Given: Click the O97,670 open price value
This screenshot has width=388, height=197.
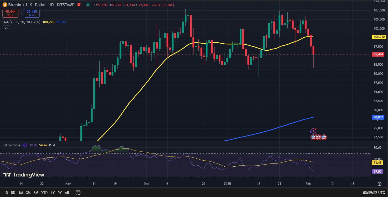Looking at the screenshot, I should 101,5.
